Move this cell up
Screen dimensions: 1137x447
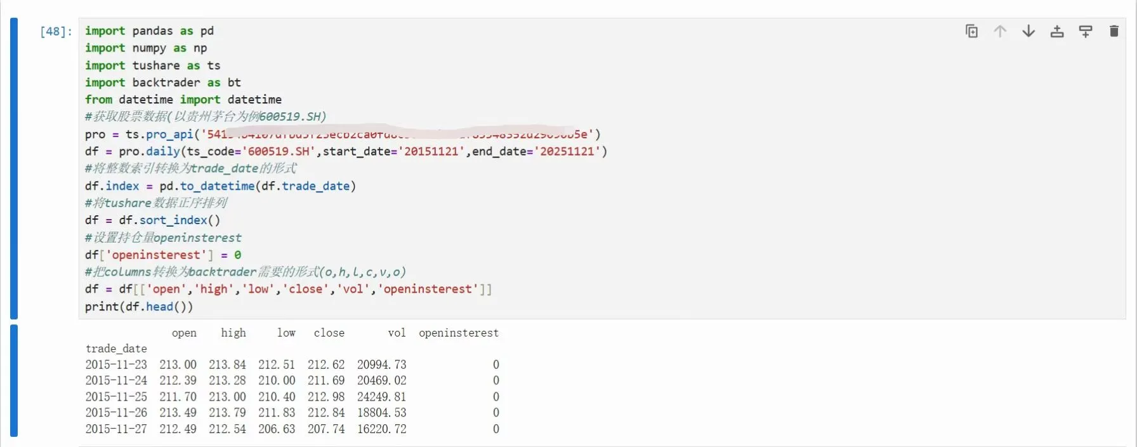1000,31
